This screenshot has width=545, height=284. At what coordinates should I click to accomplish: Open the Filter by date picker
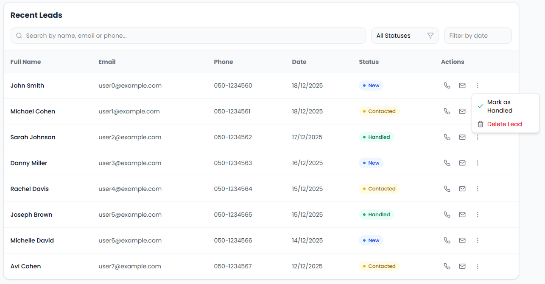pyautogui.click(x=478, y=36)
